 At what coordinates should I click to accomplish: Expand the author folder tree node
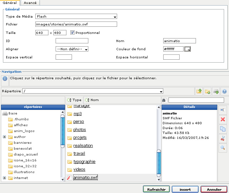pos(5,137)
